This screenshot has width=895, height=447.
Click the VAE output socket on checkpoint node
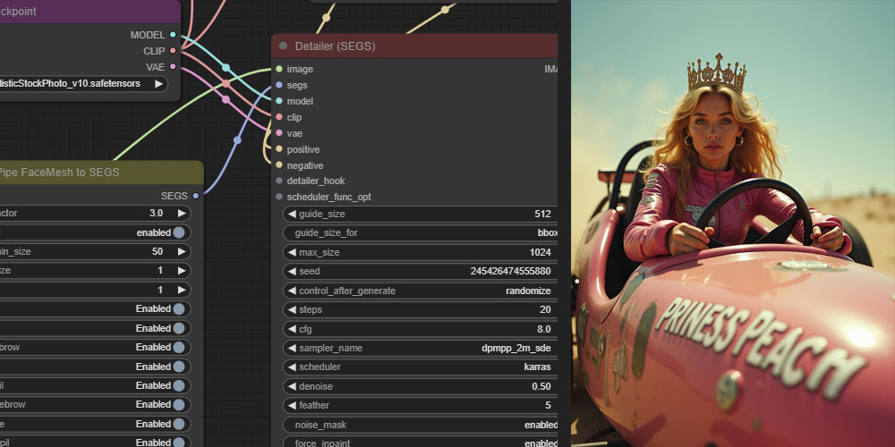tap(173, 67)
